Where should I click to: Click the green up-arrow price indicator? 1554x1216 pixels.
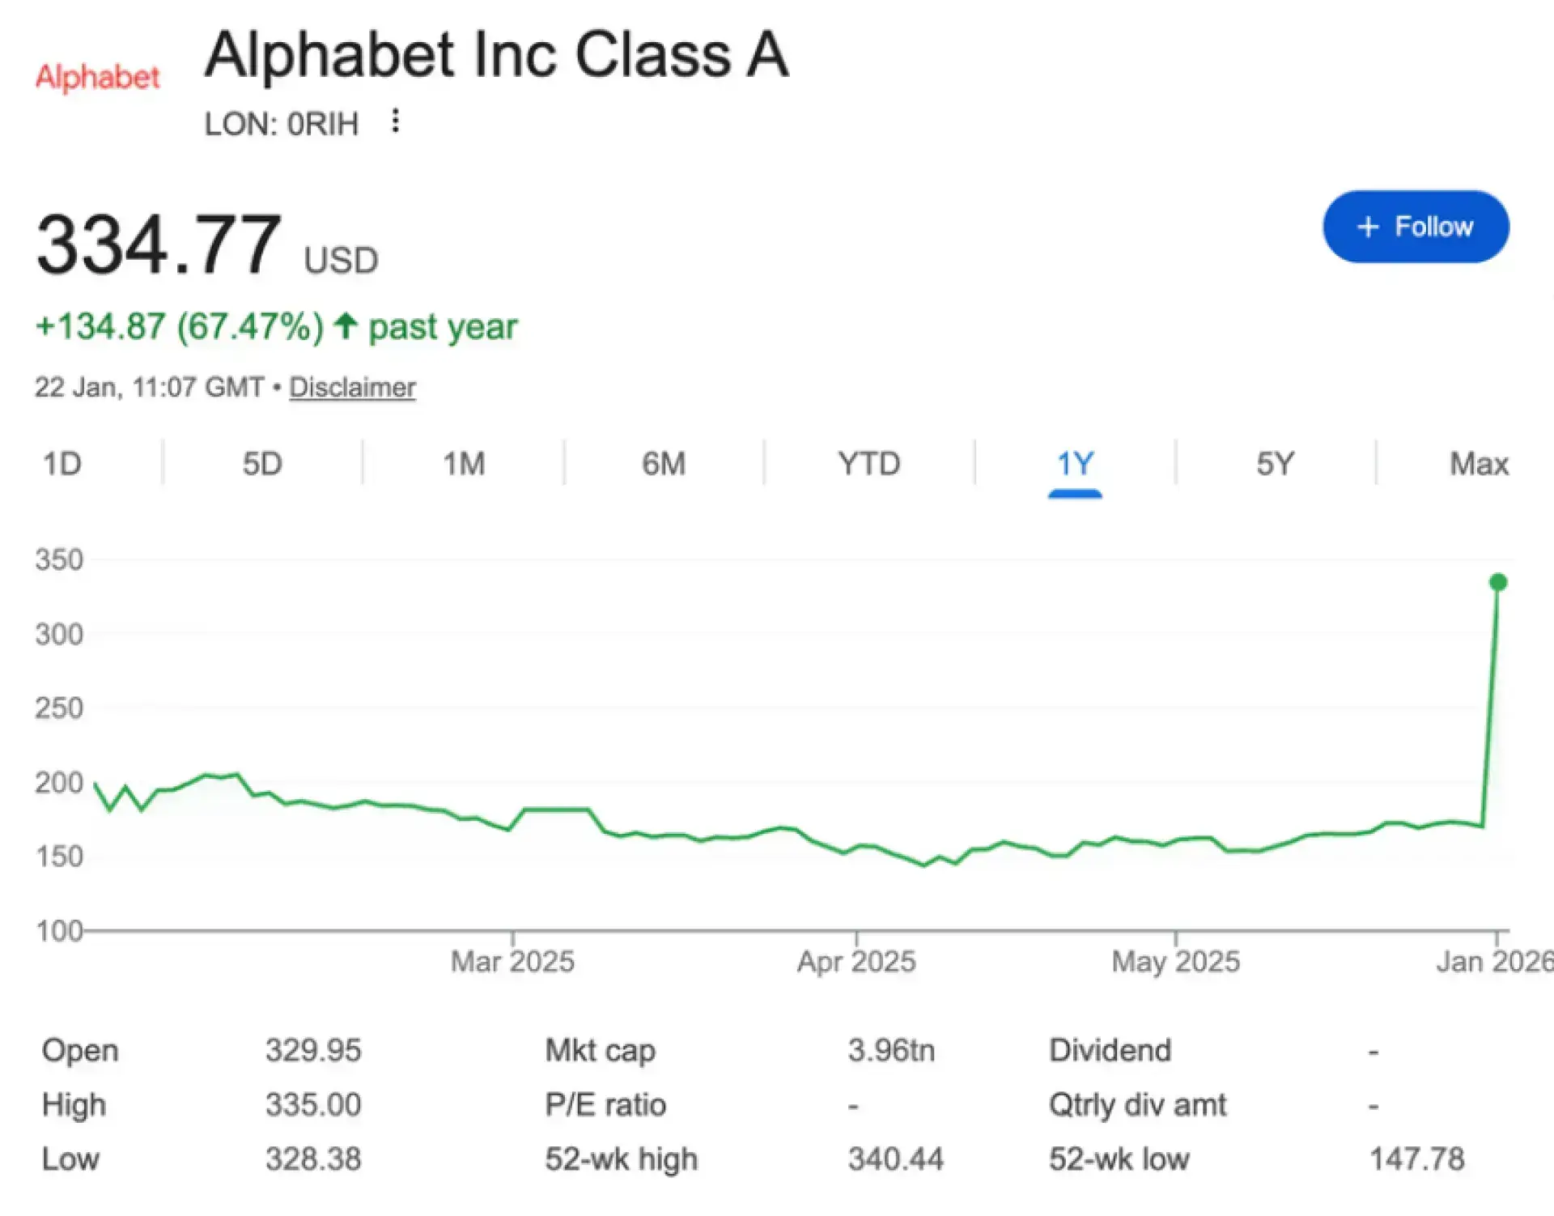tap(346, 325)
